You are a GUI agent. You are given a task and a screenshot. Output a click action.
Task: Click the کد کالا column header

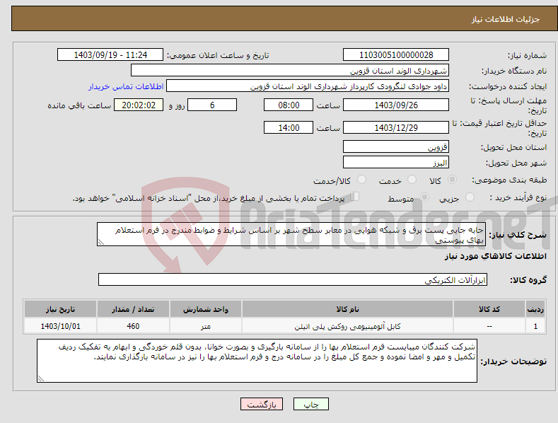pos(489,309)
